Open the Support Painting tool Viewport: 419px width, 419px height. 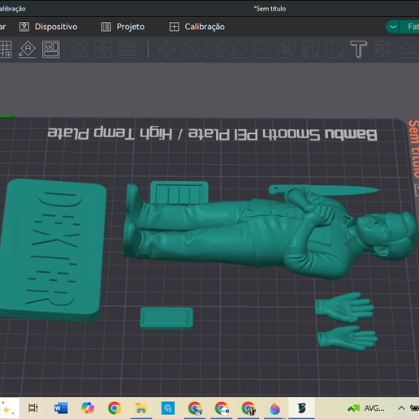click(310, 50)
